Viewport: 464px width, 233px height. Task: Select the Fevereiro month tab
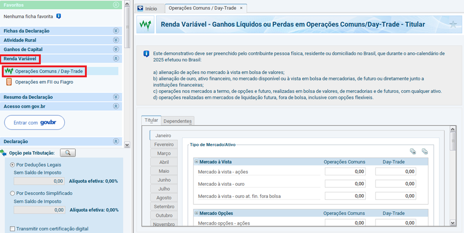[x=163, y=144]
